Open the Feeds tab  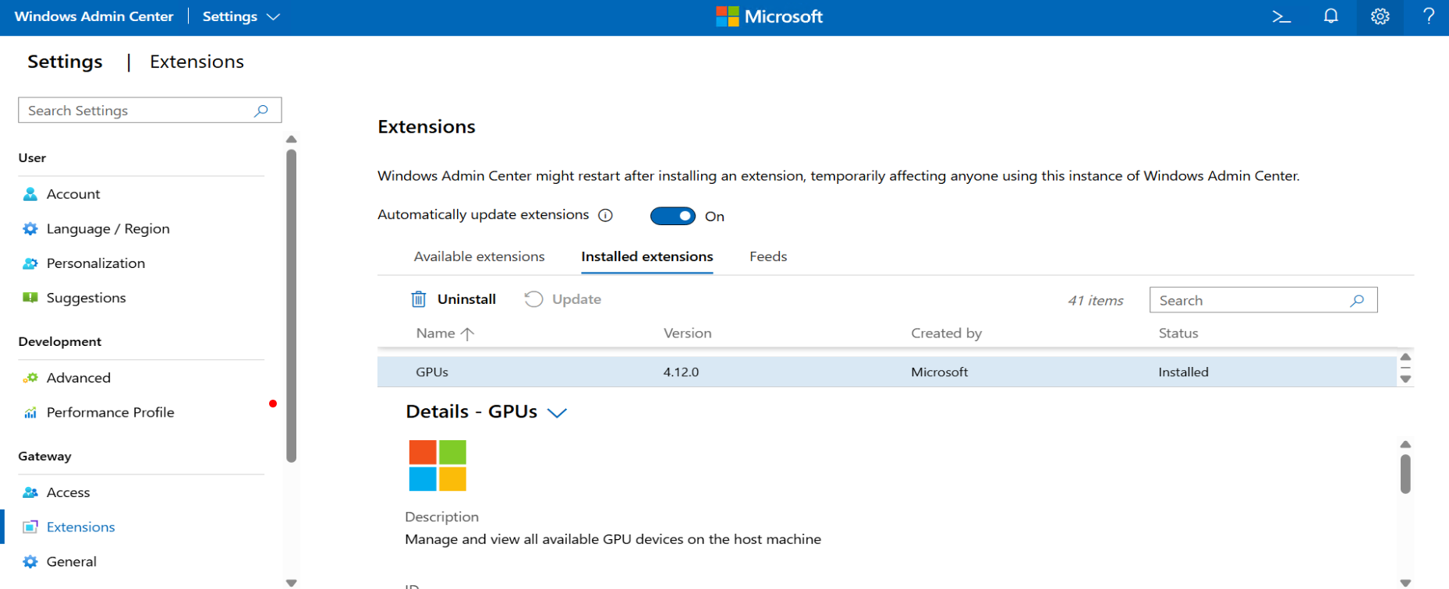pyautogui.click(x=767, y=256)
